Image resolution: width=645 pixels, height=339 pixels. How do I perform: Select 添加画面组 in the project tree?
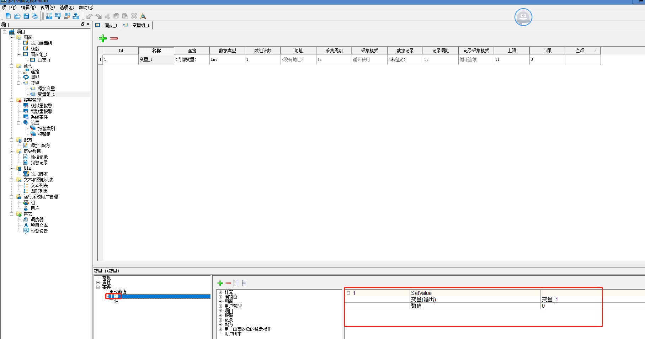click(41, 43)
